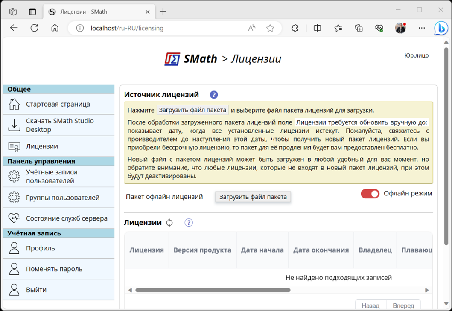Toggle Офлайн режим switch off
The width and height of the screenshot is (452, 311).
click(x=370, y=193)
